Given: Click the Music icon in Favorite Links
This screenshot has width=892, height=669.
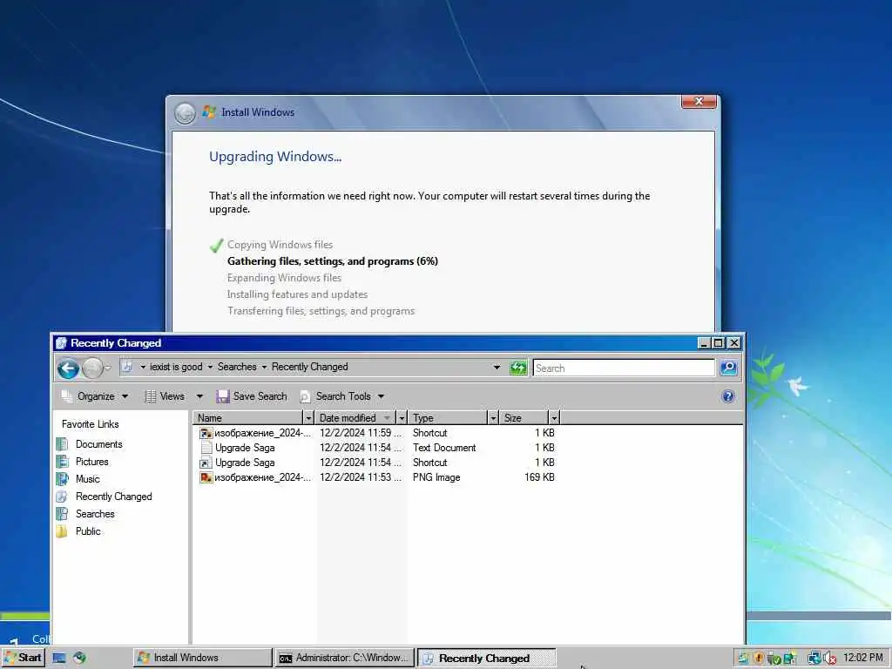Looking at the screenshot, I should point(63,479).
